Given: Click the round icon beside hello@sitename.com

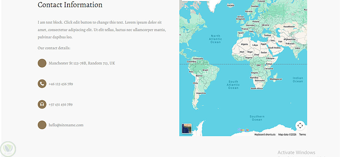Looking at the screenshot, I should tap(42, 125).
